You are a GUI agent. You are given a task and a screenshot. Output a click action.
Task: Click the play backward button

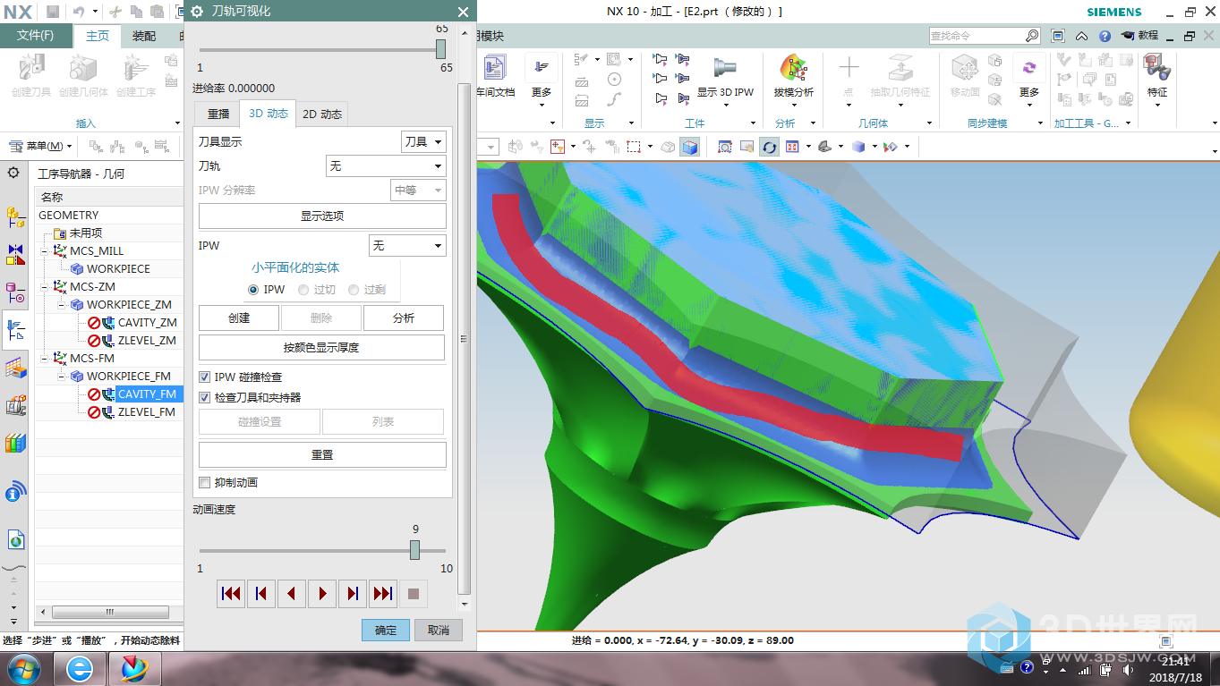(291, 593)
